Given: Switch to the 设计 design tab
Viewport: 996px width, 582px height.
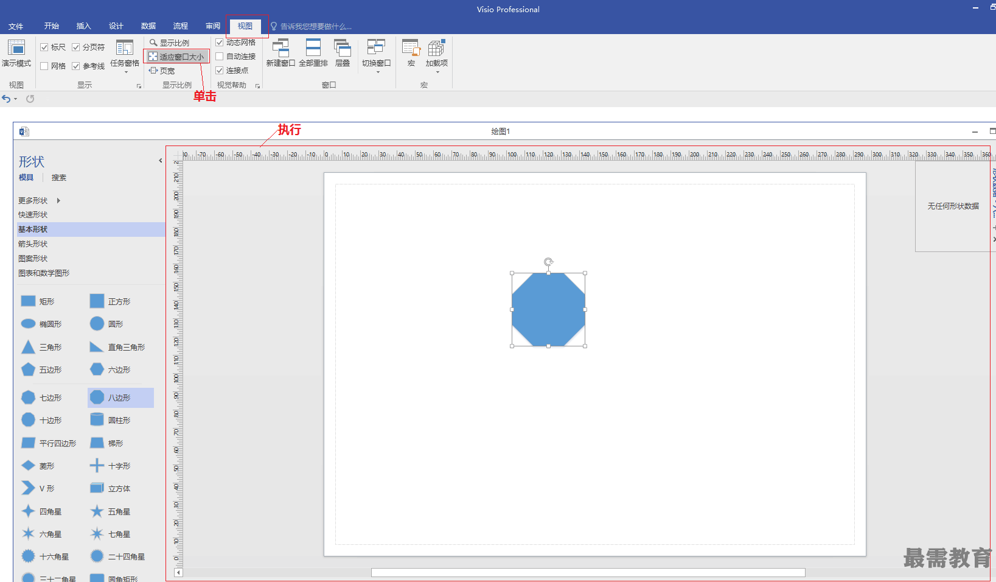Looking at the screenshot, I should click(116, 26).
